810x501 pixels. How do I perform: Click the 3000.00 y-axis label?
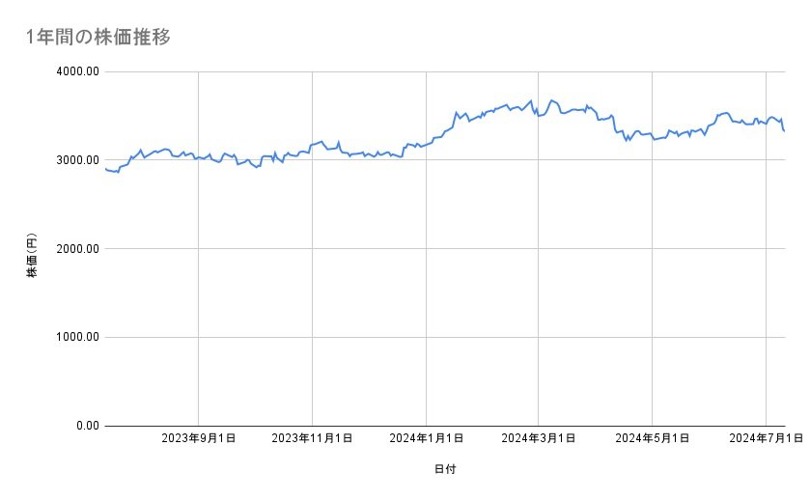[x=77, y=160]
